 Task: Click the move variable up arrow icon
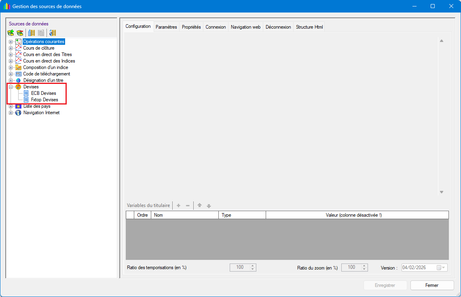click(x=200, y=205)
